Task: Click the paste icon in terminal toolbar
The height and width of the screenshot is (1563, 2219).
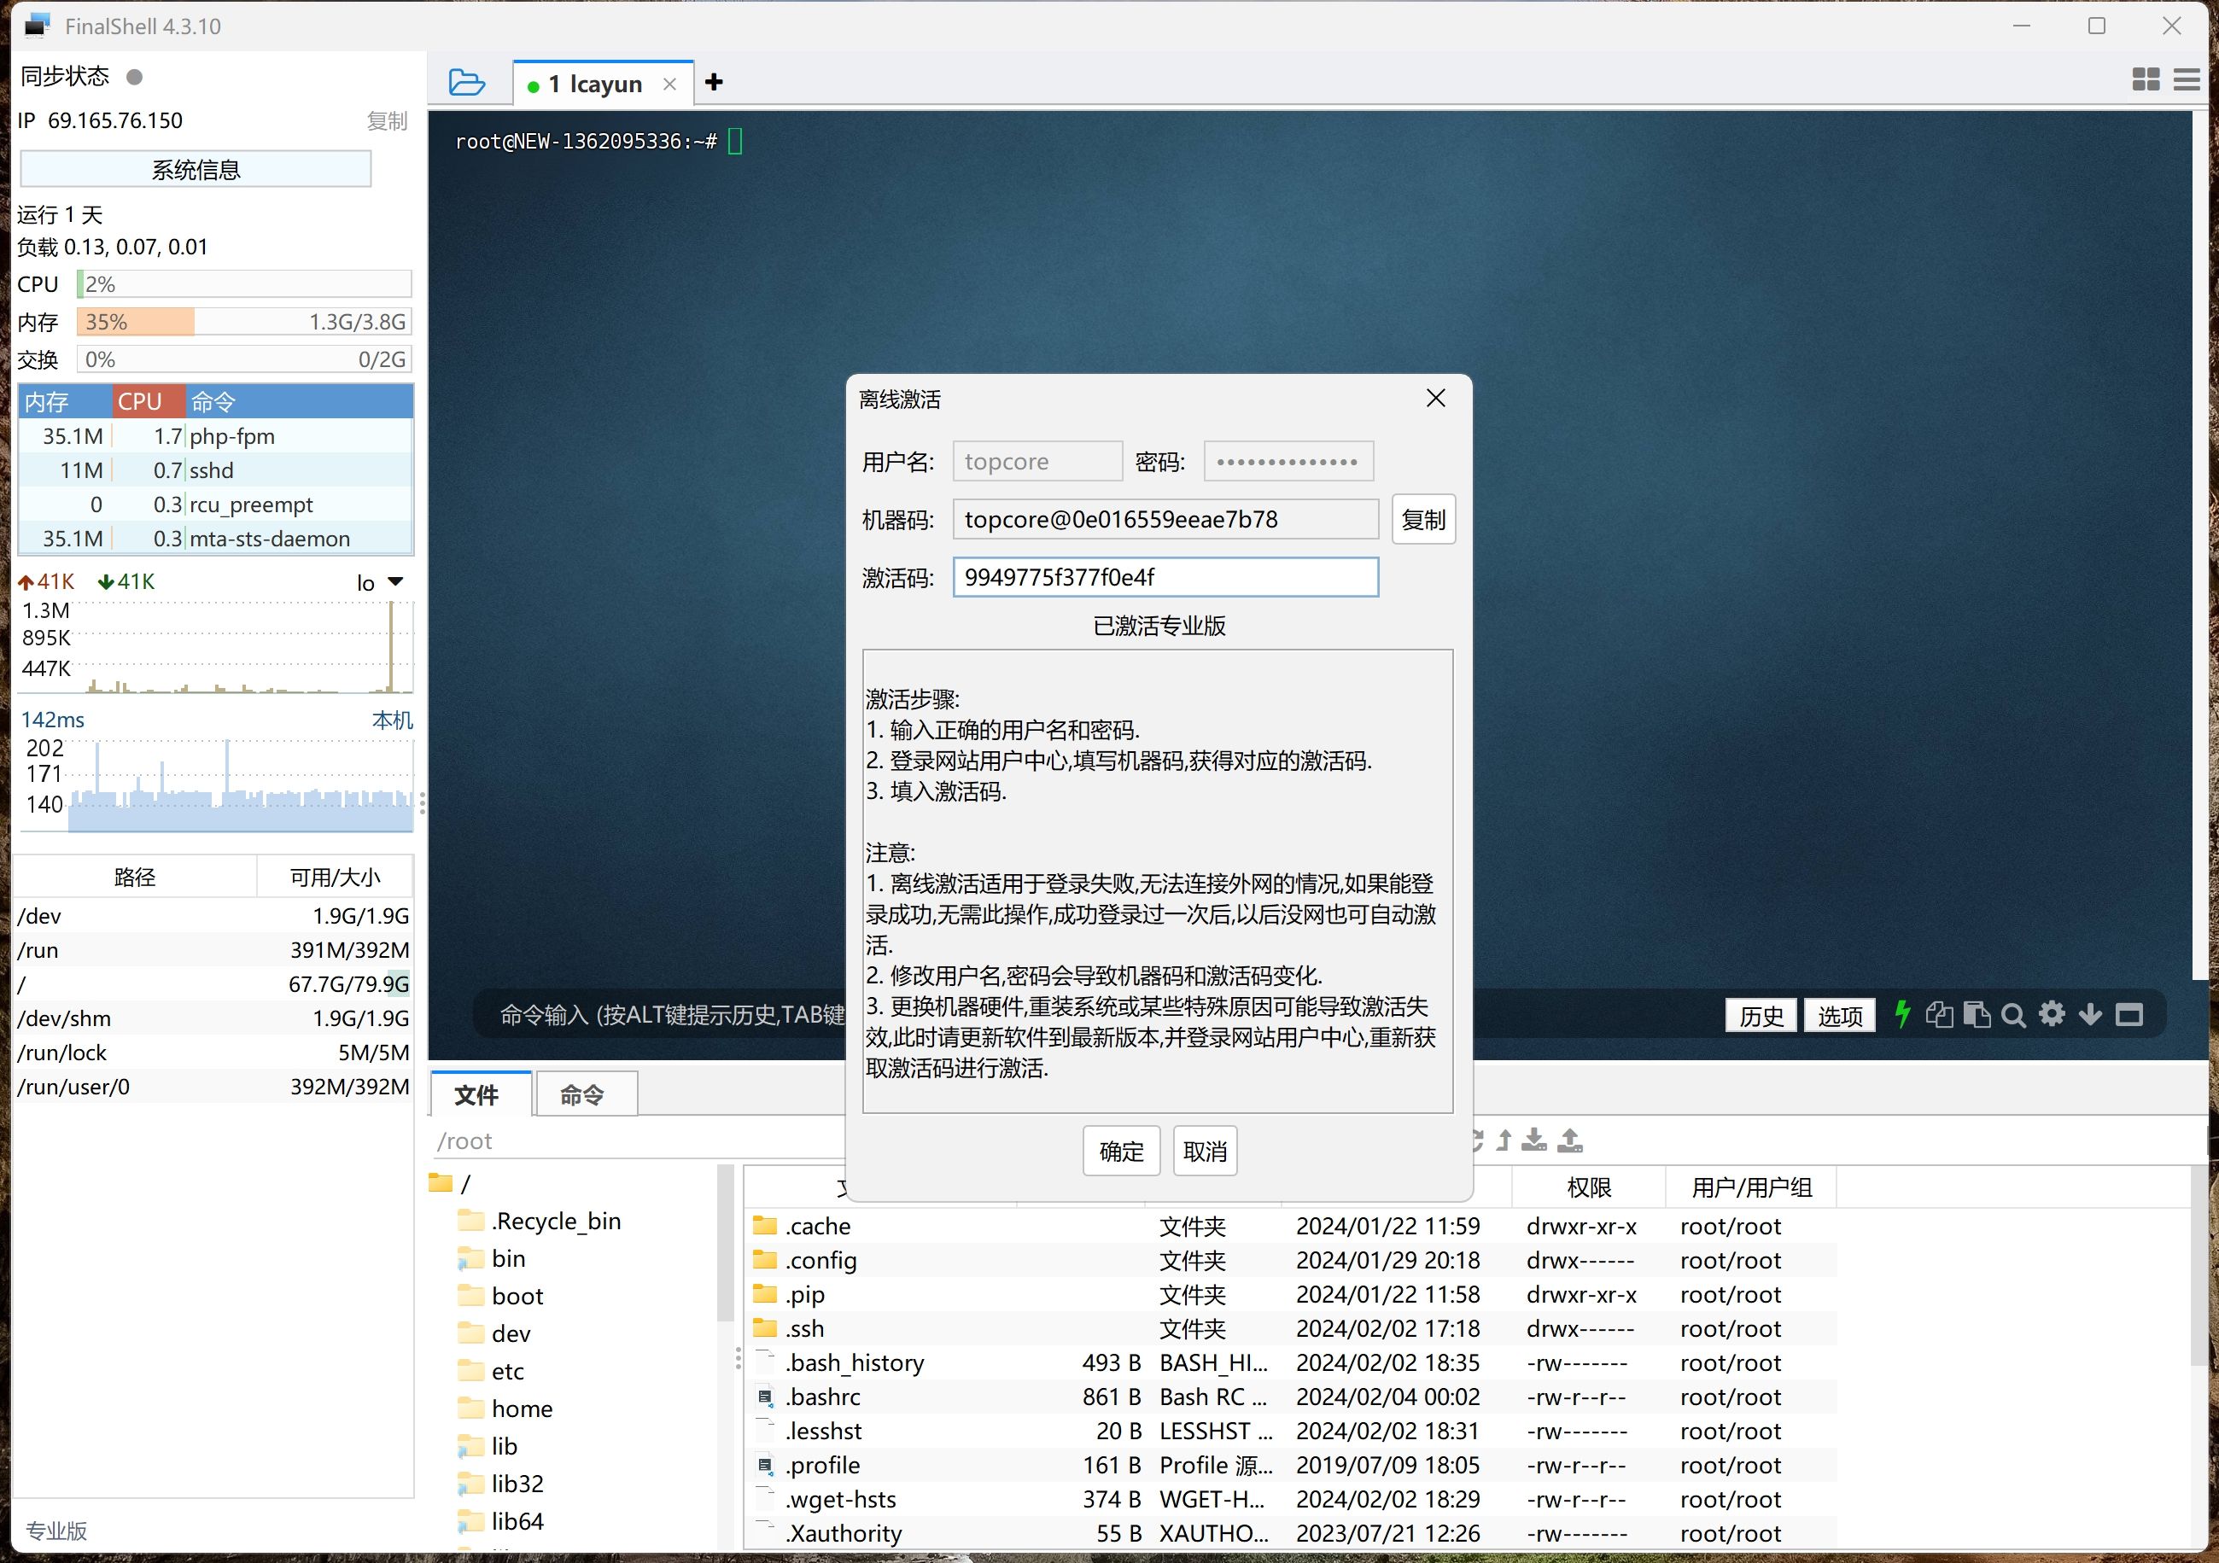Action: (x=1977, y=1014)
